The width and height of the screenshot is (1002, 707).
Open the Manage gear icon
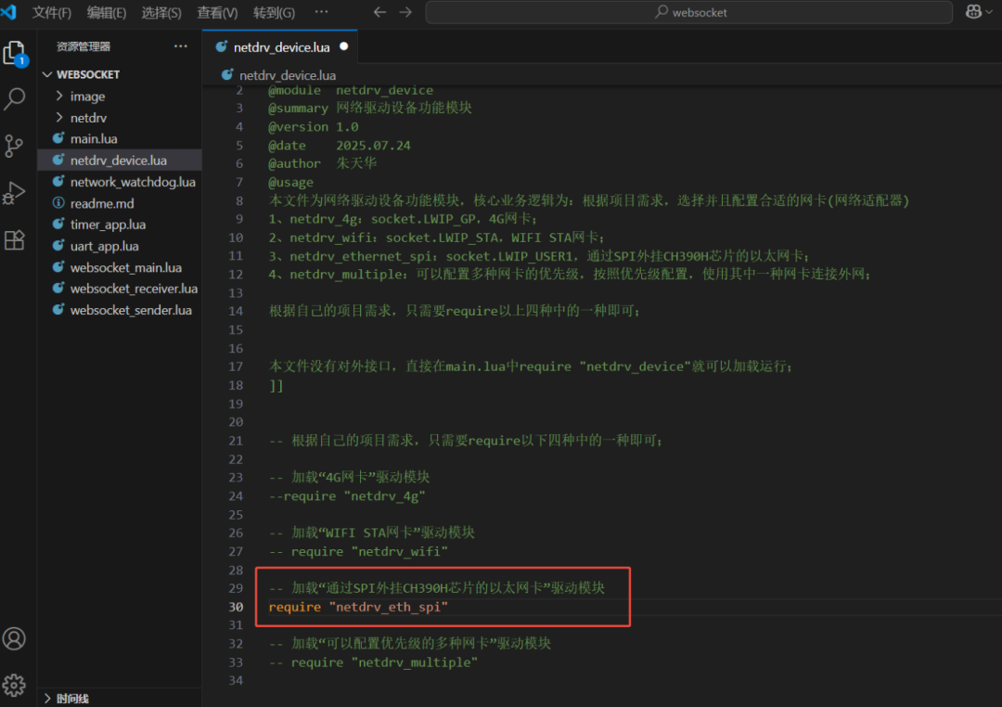tap(14, 686)
